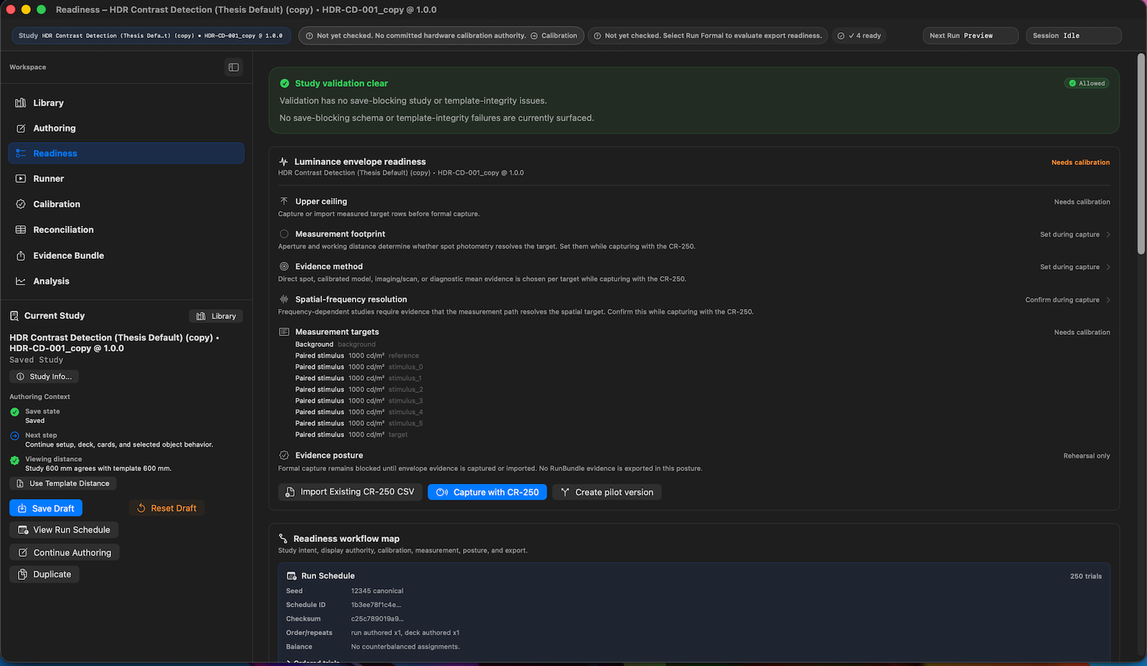Click the Current Study document icon

coord(14,316)
